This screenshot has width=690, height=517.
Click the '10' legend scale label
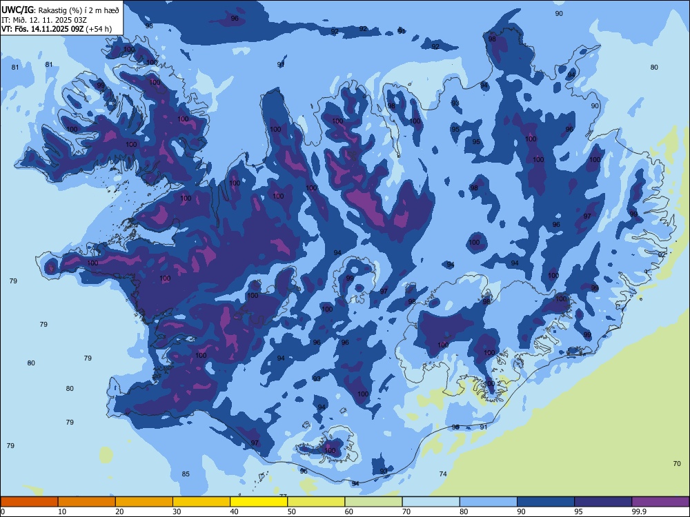[62, 511]
